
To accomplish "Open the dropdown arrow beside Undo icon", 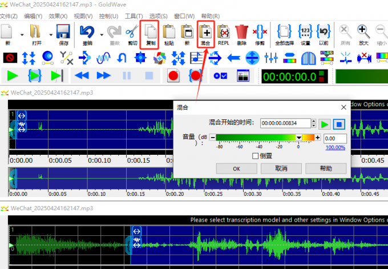I will pos(102,35).
